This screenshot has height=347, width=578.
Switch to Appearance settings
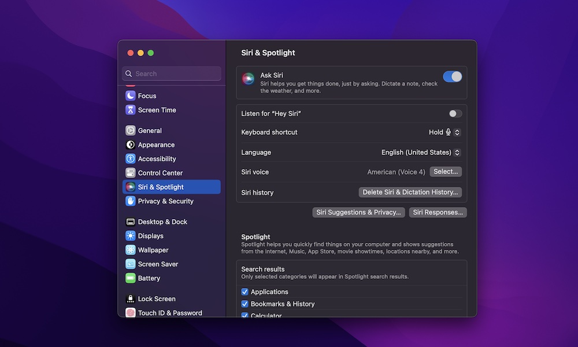point(172,145)
